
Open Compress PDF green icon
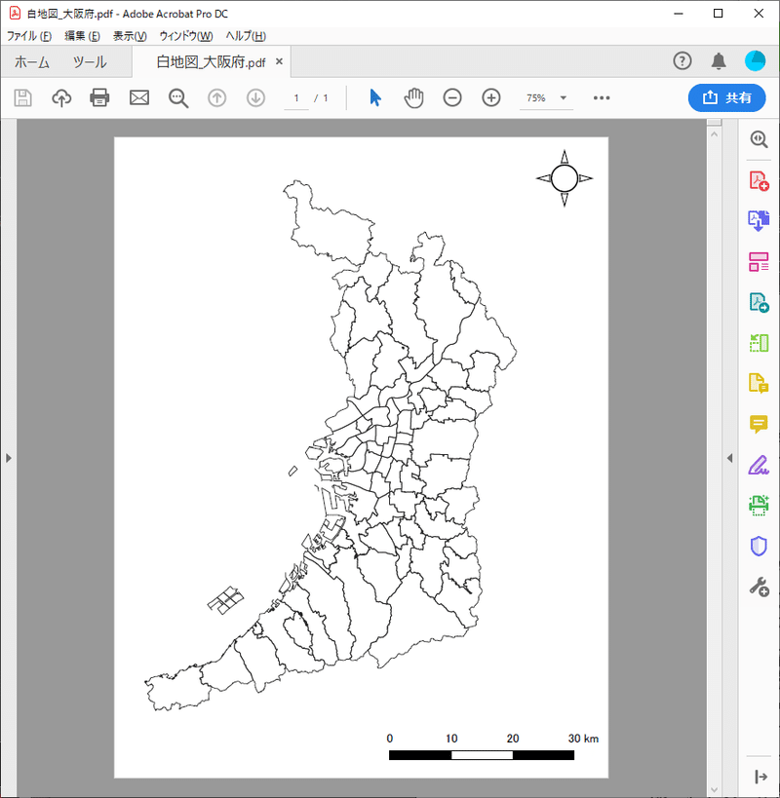click(x=759, y=343)
